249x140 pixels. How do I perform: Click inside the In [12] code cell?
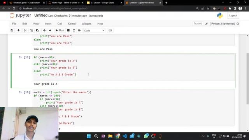(x=133, y=67)
